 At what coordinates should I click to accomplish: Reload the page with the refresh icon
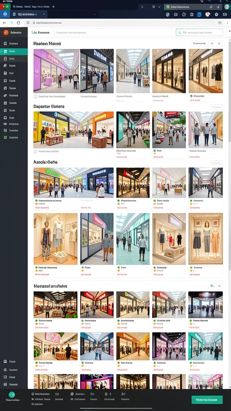tap(18, 23)
